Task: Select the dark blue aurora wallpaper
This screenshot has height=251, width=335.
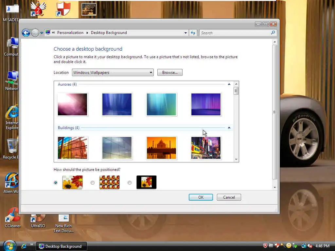Action: click(x=117, y=104)
